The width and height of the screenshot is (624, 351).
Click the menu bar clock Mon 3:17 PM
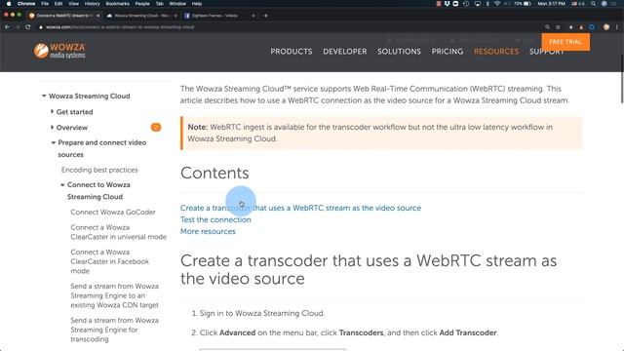click(x=551, y=4)
